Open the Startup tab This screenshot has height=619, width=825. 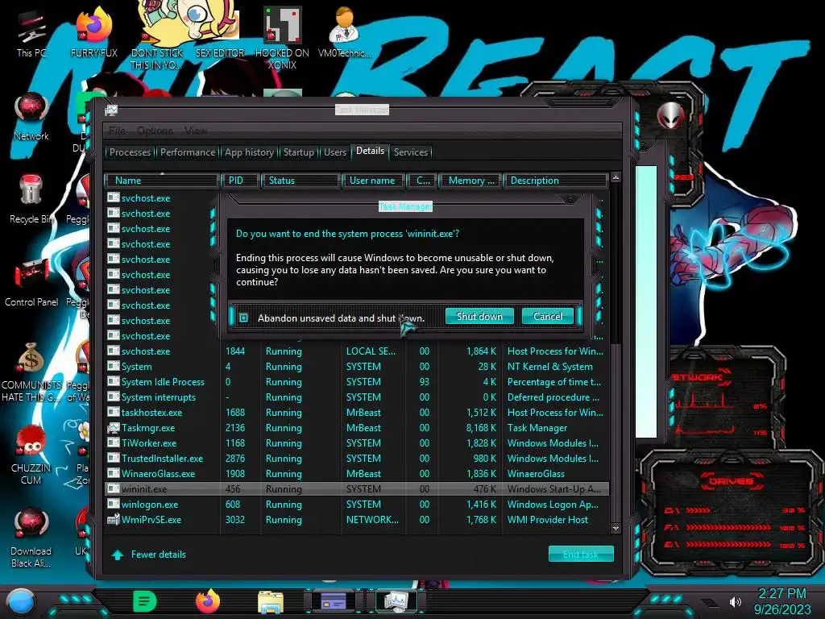point(298,152)
